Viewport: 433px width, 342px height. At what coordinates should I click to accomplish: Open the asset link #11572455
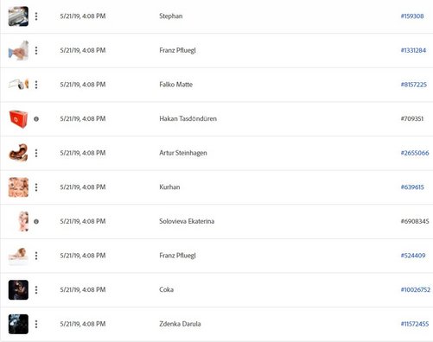pos(415,324)
